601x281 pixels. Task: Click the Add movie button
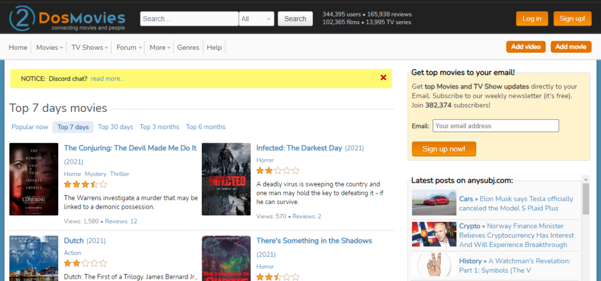pyautogui.click(x=570, y=47)
